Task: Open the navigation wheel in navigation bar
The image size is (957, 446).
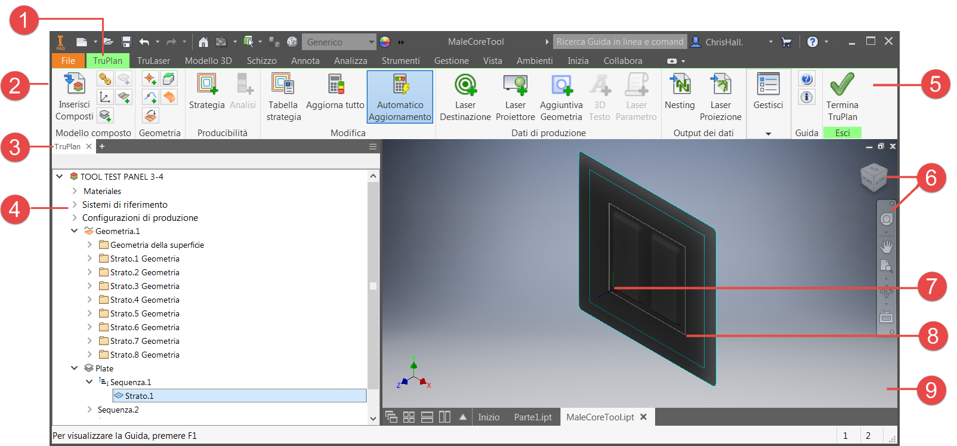Action: pos(887,219)
